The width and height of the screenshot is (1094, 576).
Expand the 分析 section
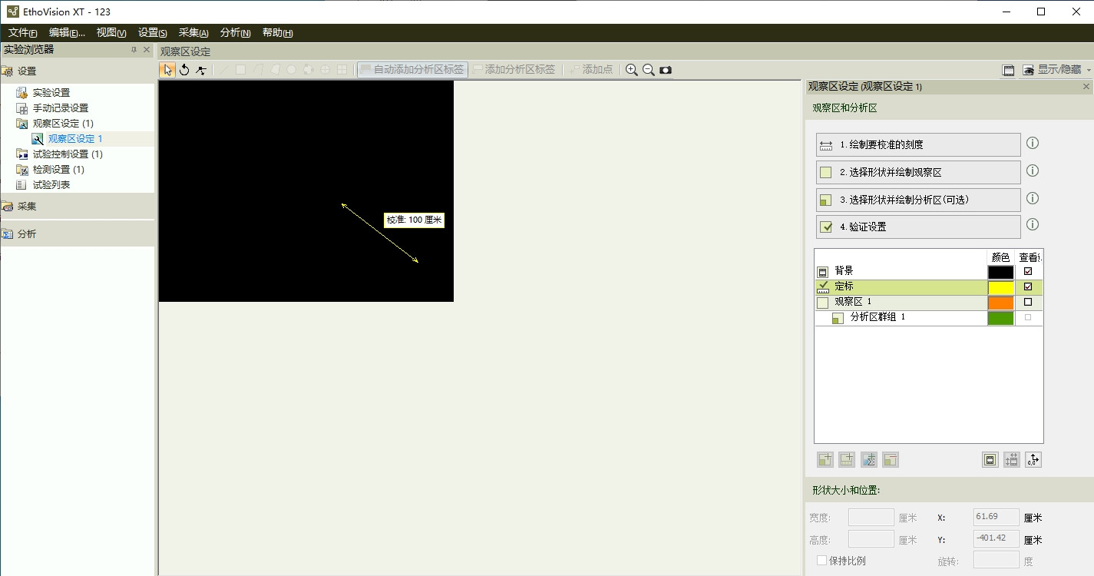tap(77, 233)
